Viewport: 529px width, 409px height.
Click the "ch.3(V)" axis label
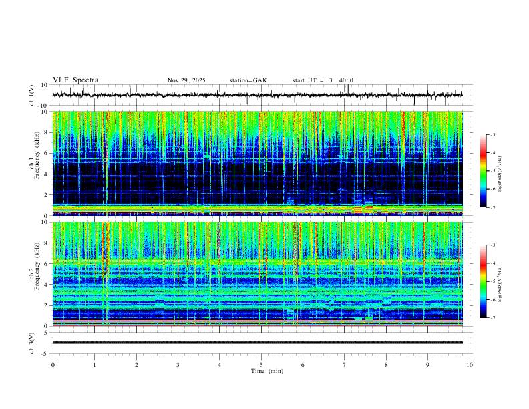pyautogui.click(x=32, y=343)
